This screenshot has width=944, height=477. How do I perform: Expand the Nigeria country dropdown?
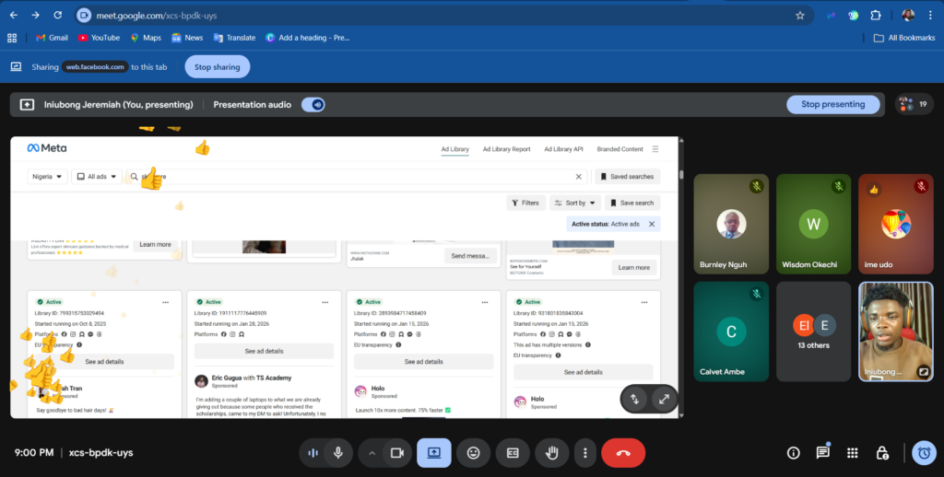tap(47, 176)
